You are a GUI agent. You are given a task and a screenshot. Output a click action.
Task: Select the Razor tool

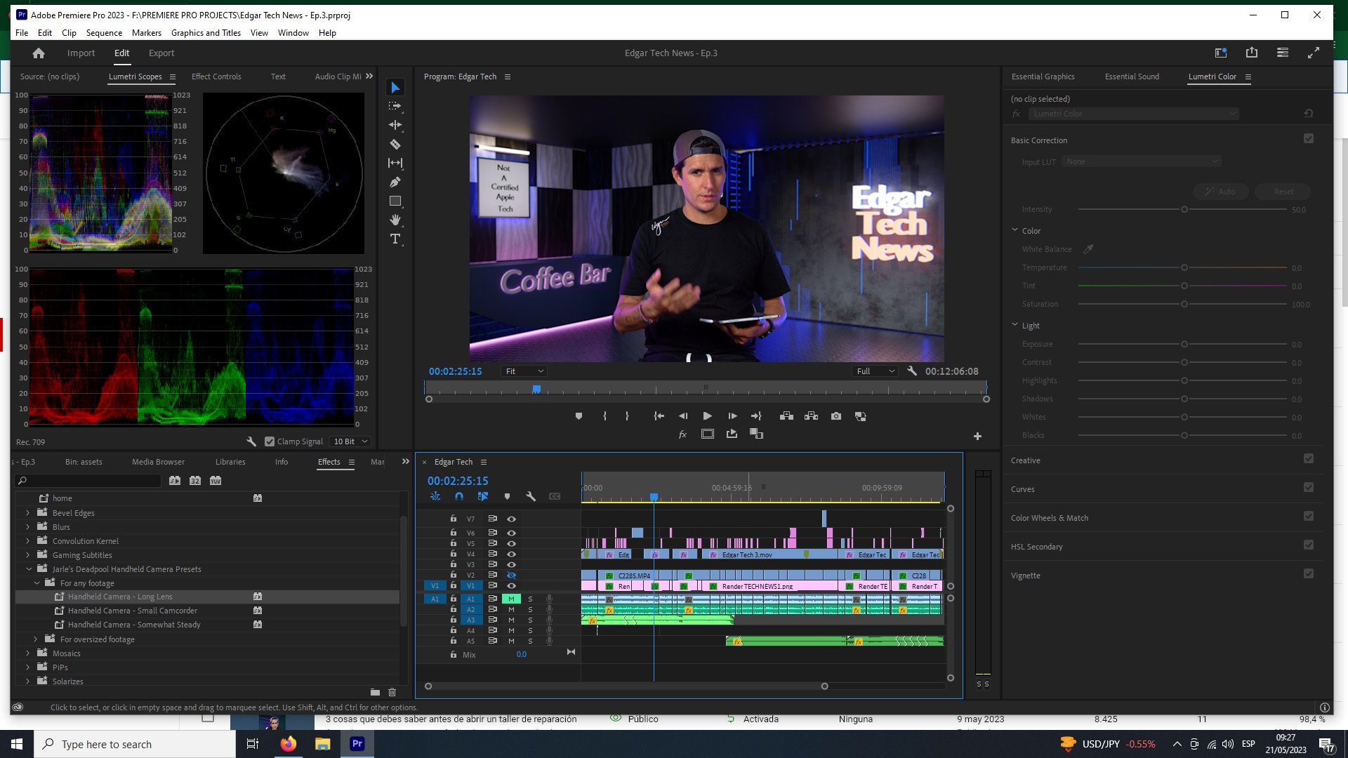395,145
